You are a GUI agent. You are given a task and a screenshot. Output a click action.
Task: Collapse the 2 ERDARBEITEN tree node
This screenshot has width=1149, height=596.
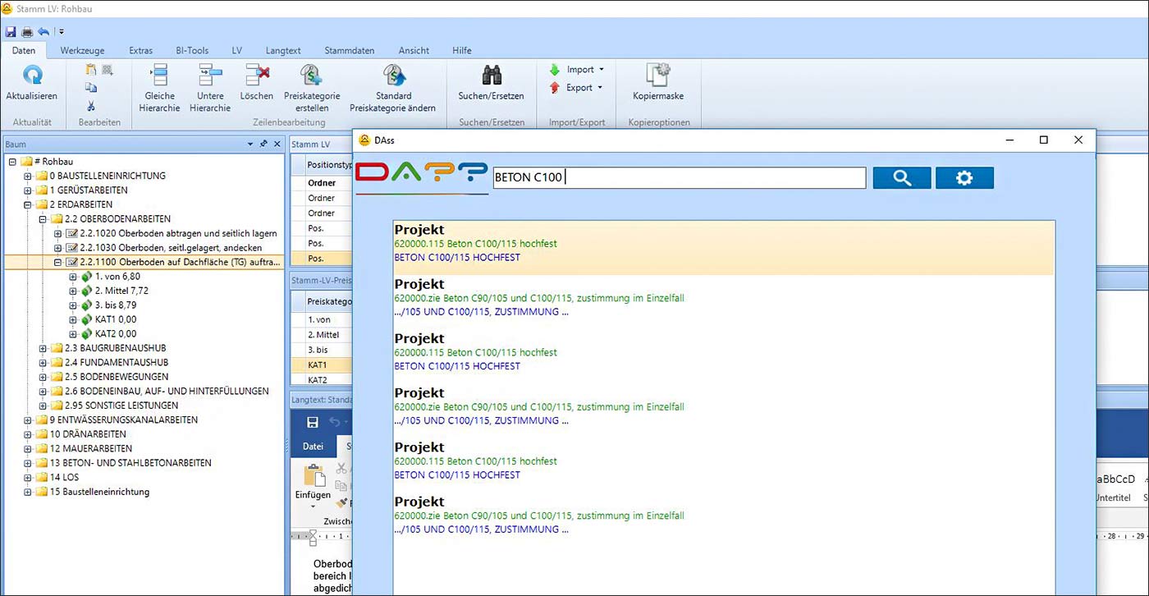coord(29,204)
